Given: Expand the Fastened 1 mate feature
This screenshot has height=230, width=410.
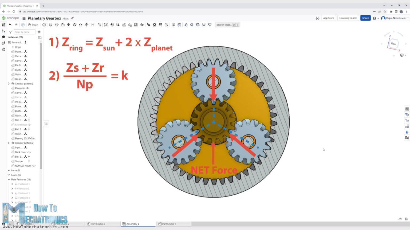Looking at the screenshot, I should click(x=12, y=184).
